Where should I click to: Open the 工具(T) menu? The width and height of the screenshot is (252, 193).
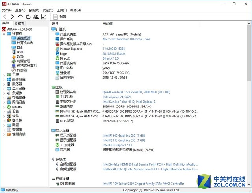(x=62, y=10)
